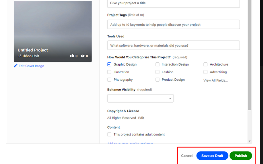Enable the Advertising category

[x=205, y=72]
